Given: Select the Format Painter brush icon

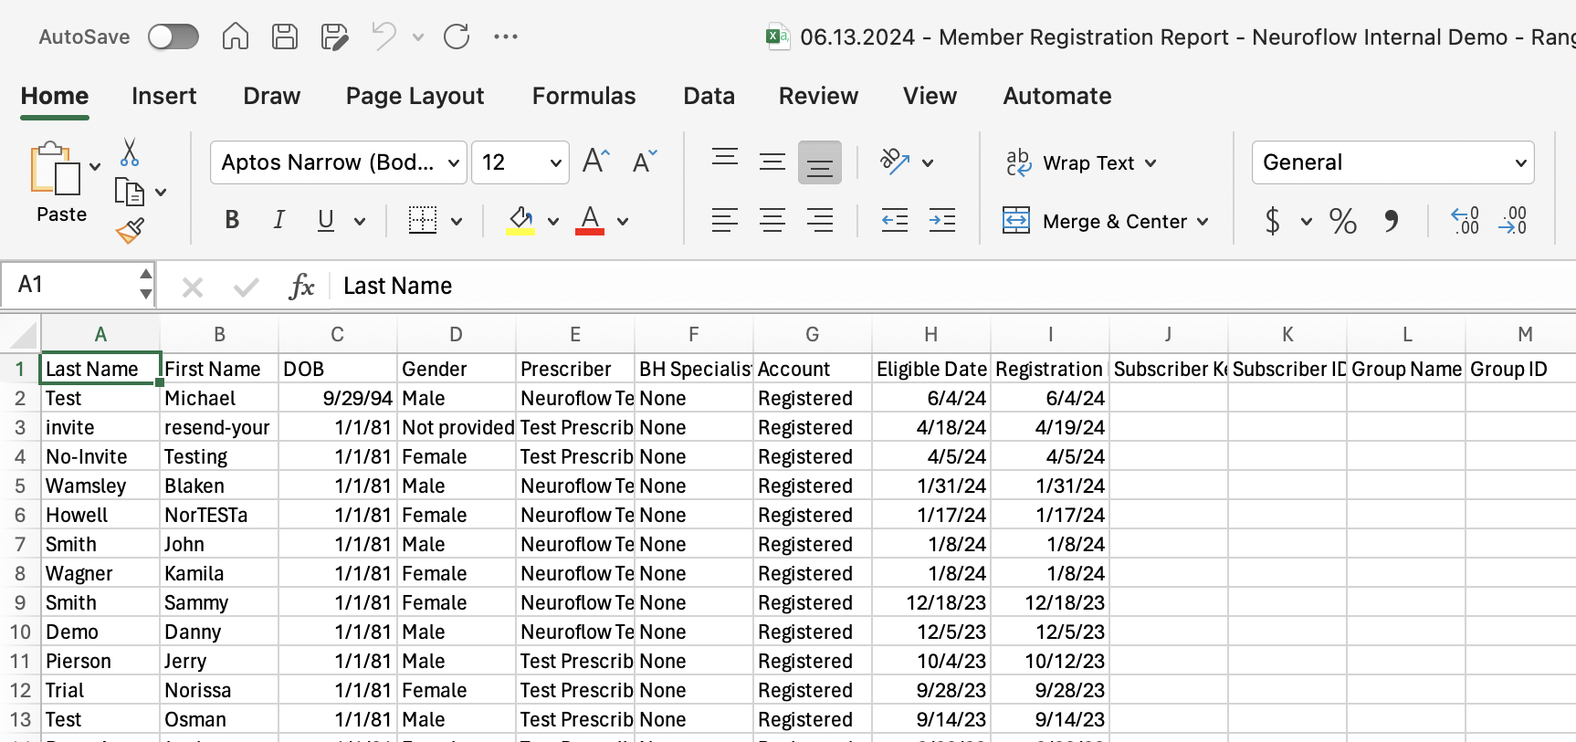Looking at the screenshot, I should pos(130,231).
